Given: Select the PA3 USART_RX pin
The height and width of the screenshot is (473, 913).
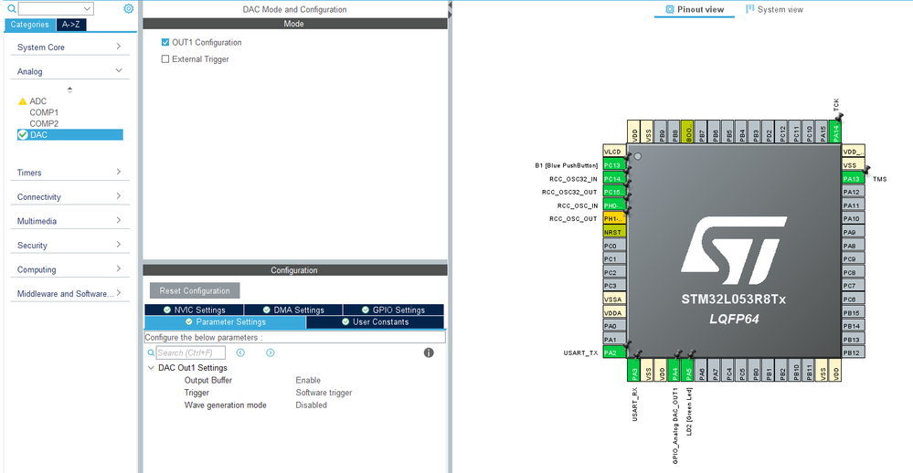Looking at the screenshot, I should tap(634, 370).
